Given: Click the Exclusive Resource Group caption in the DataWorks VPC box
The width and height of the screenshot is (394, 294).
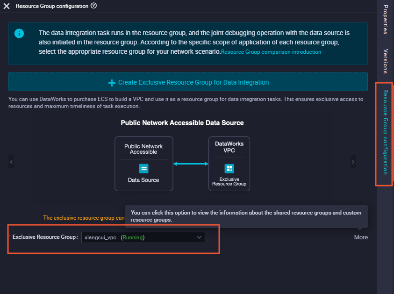Looking at the screenshot, I should (x=229, y=181).
